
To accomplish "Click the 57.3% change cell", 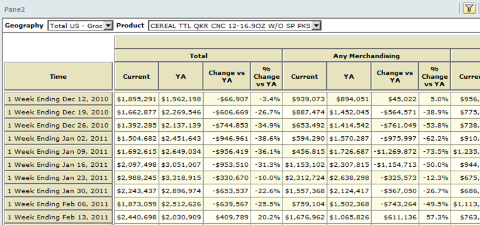I will (x=434, y=217).
